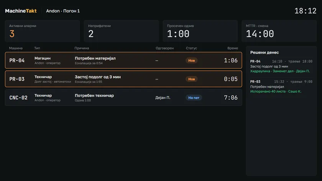Open the 'Неприфатени' card
The width and height of the screenshot is (322, 181).
tap(122, 31)
